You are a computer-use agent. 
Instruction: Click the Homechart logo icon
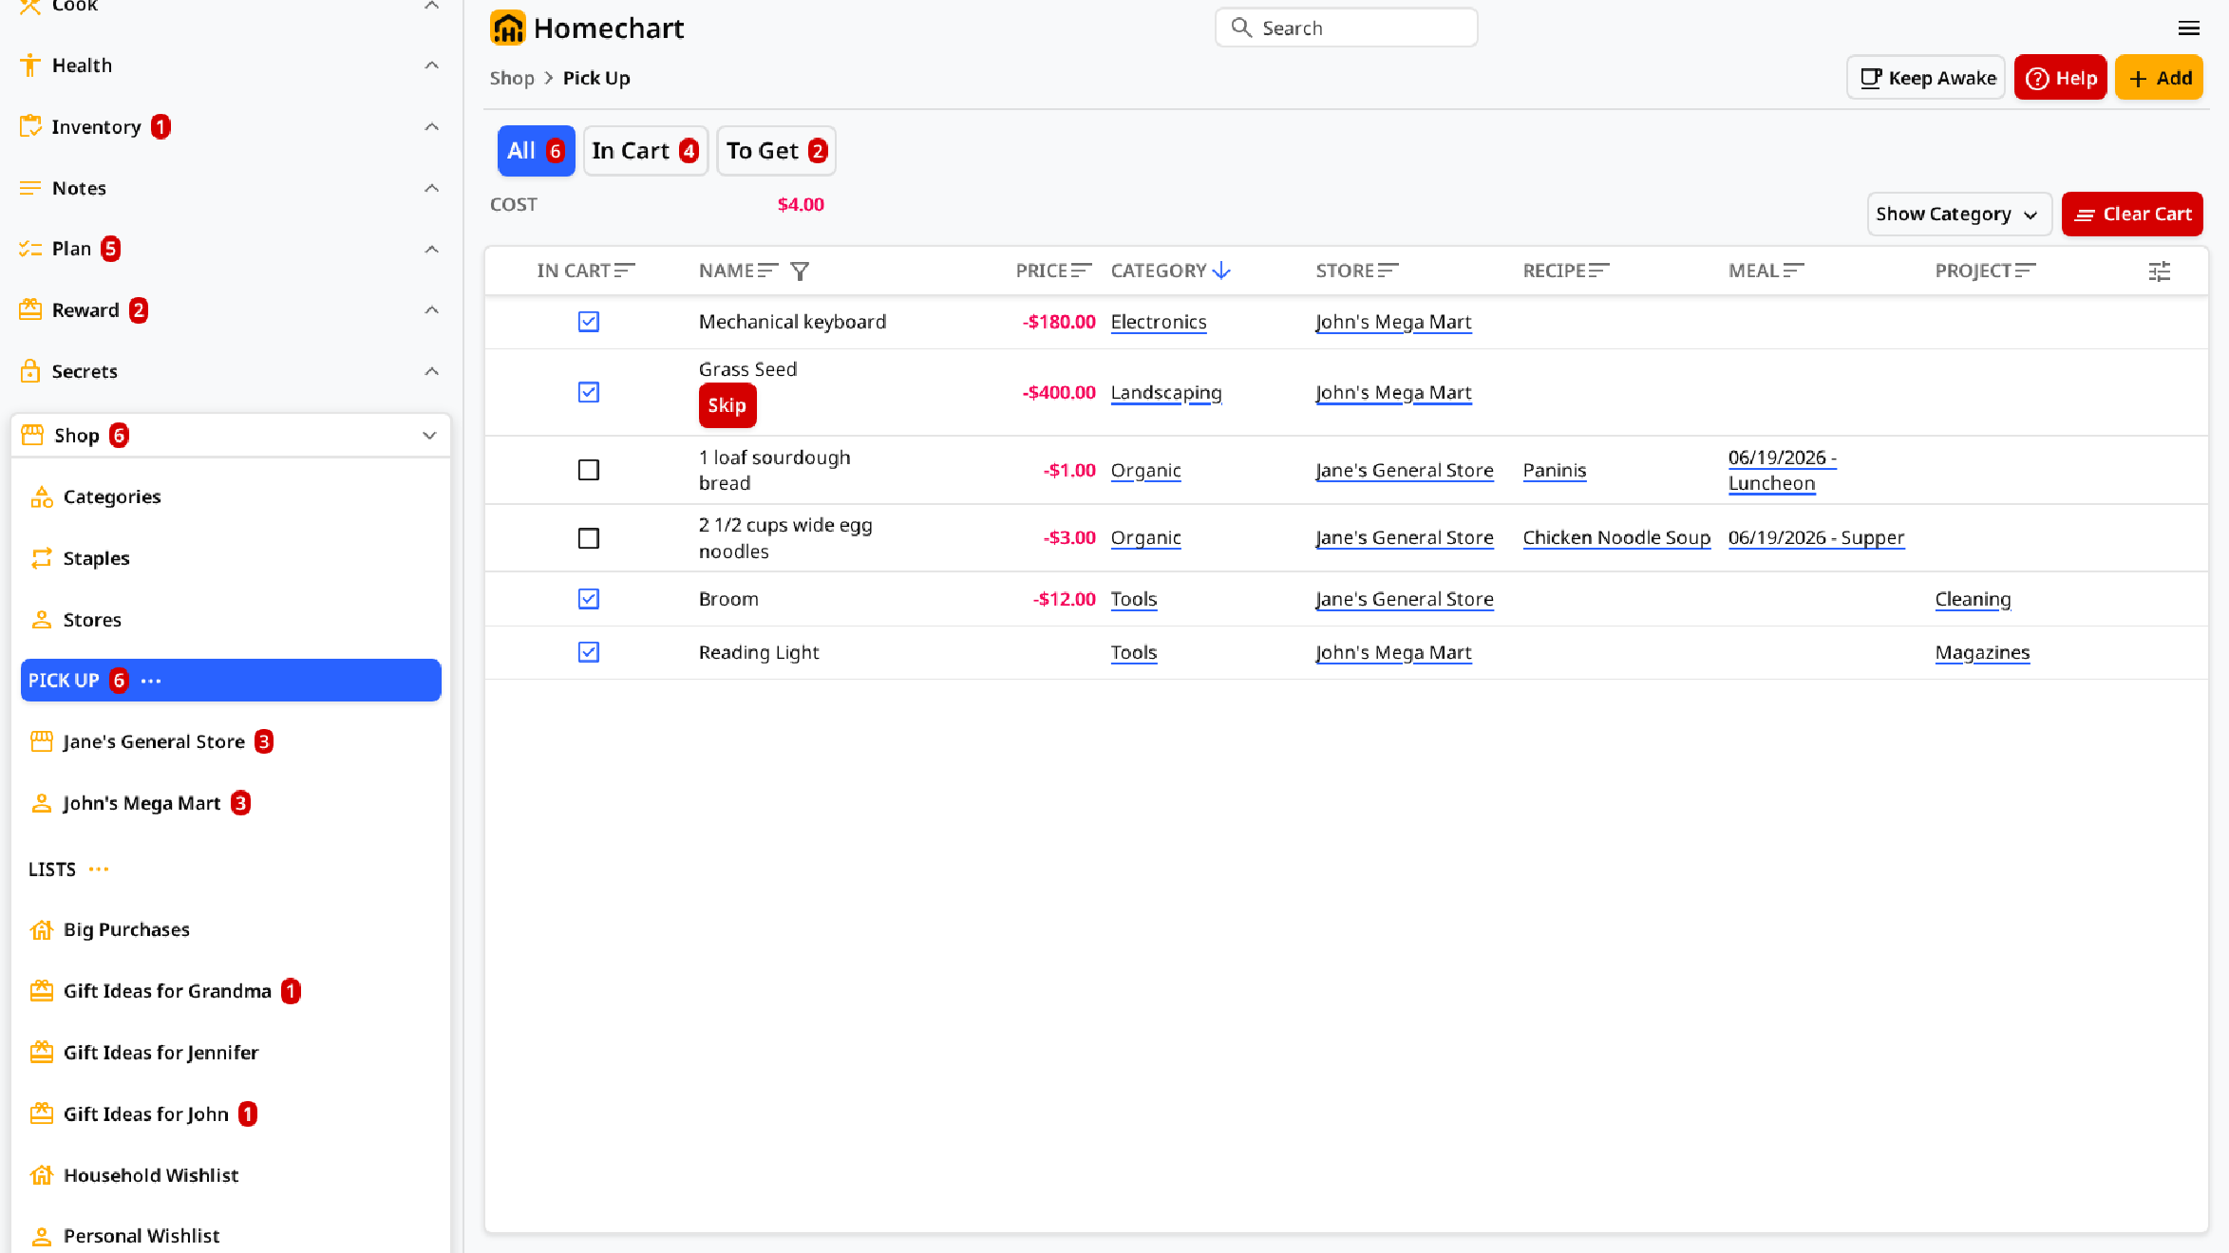(x=507, y=28)
